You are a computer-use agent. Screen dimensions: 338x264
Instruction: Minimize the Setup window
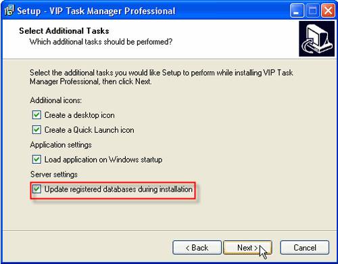(x=297, y=11)
